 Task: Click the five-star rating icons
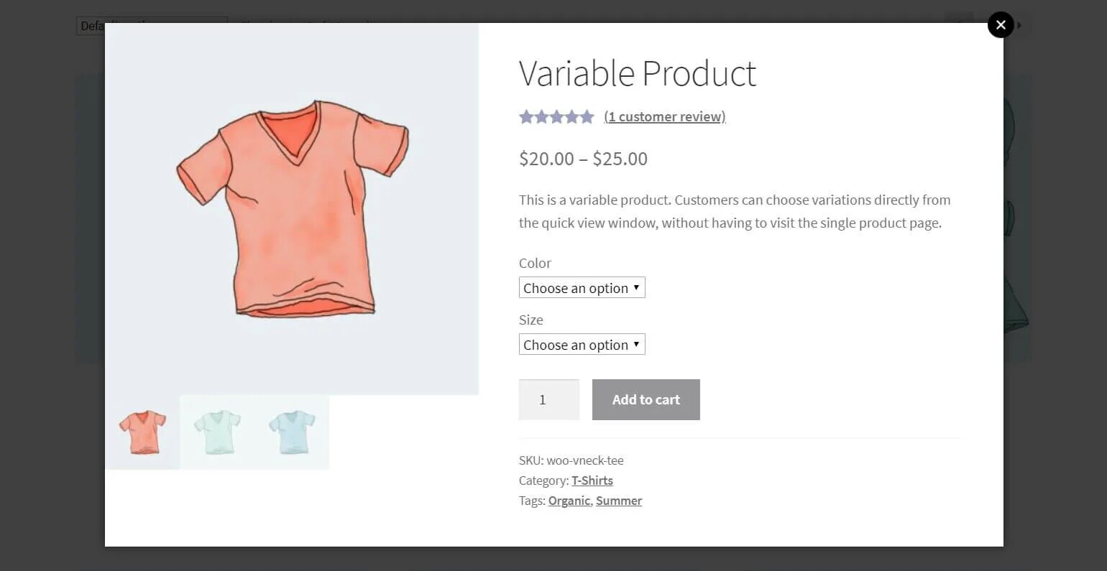pyautogui.click(x=557, y=116)
